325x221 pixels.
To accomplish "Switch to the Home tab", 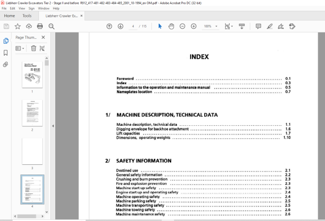I will pyautogui.click(x=9, y=16).
